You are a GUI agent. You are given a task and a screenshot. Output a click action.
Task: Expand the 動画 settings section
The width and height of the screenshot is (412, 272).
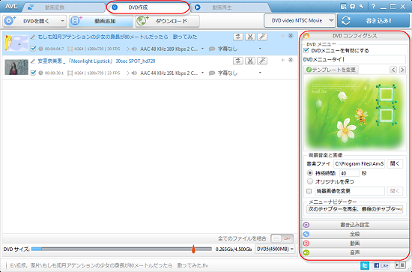click(x=354, y=244)
